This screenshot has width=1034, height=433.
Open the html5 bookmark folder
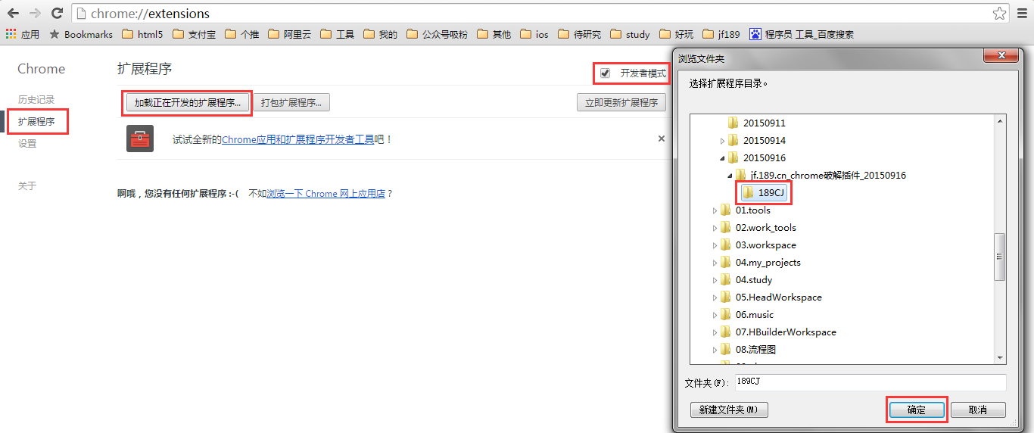[142, 34]
